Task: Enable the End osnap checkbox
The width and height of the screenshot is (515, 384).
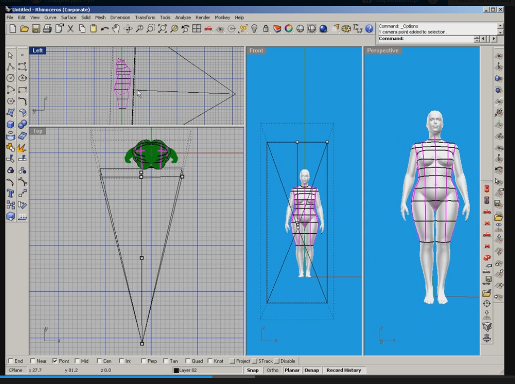Action: point(11,361)
